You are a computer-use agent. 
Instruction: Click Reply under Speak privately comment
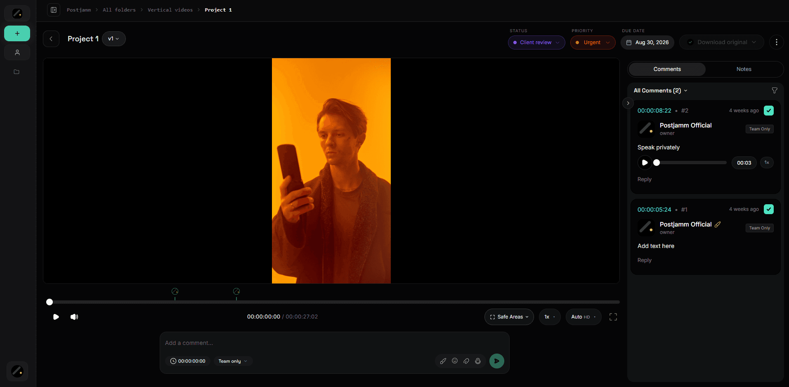[645, 179]
